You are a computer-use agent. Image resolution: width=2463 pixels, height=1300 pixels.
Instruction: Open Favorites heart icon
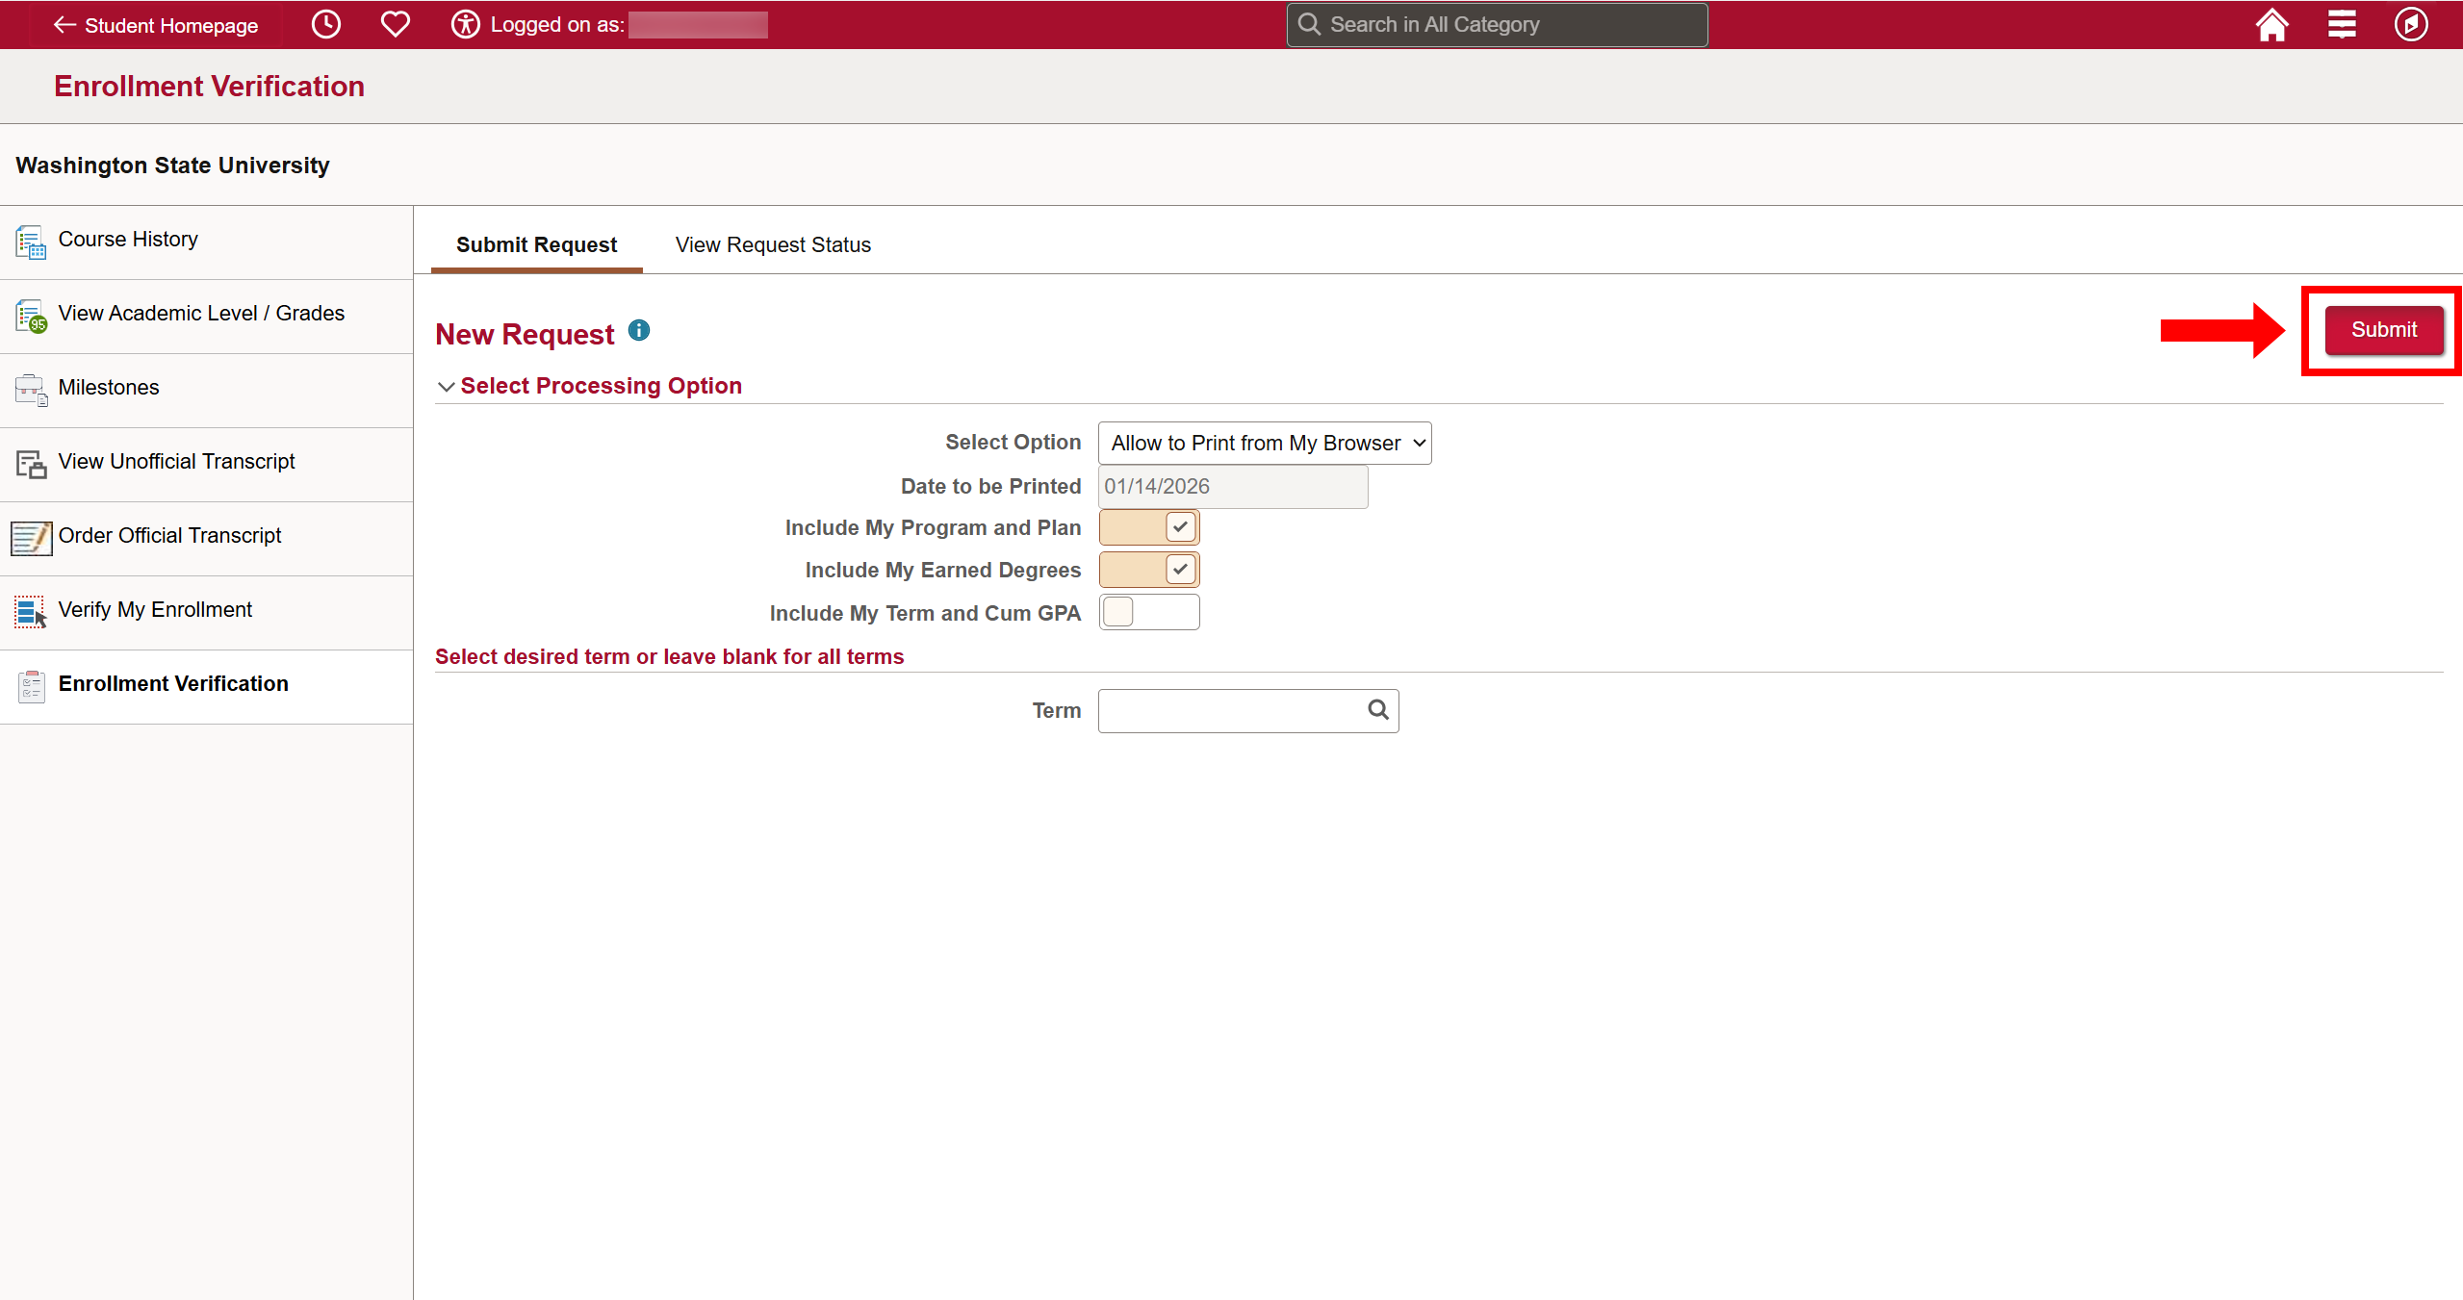coord(395,25)
